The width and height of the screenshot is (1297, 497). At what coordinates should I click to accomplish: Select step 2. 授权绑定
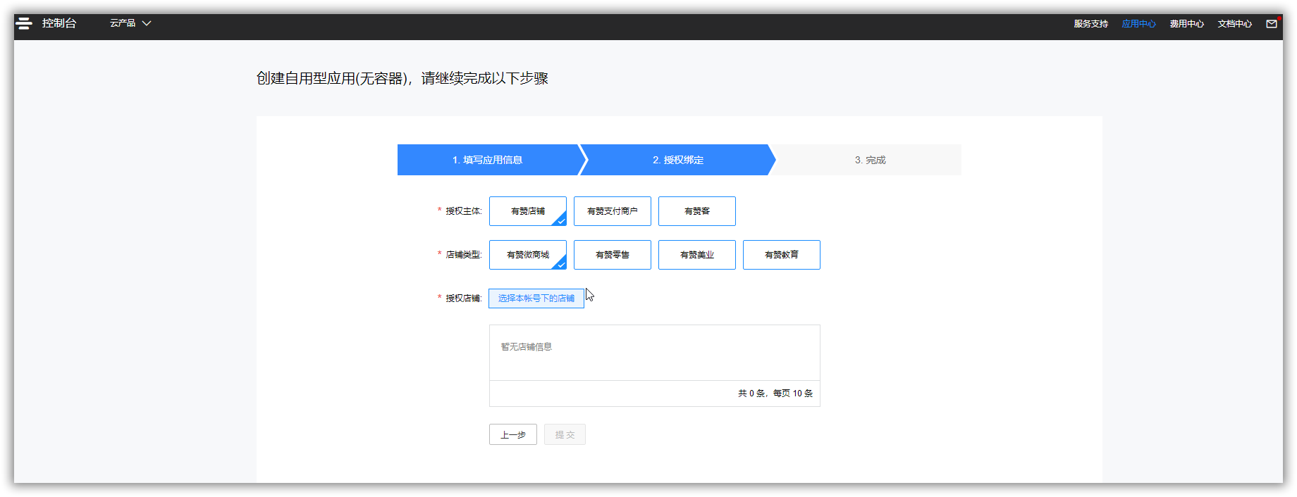coord(678,160)
